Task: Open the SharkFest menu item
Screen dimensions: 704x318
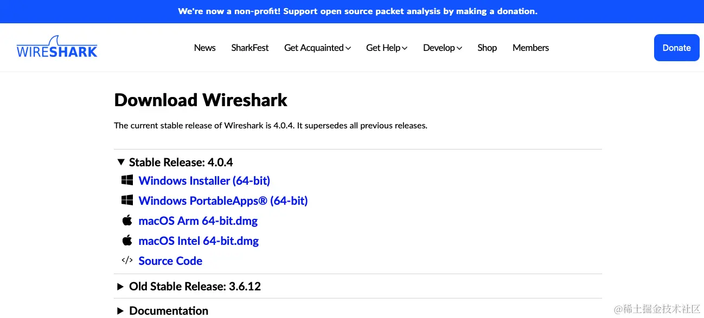Action: point(250,48)
